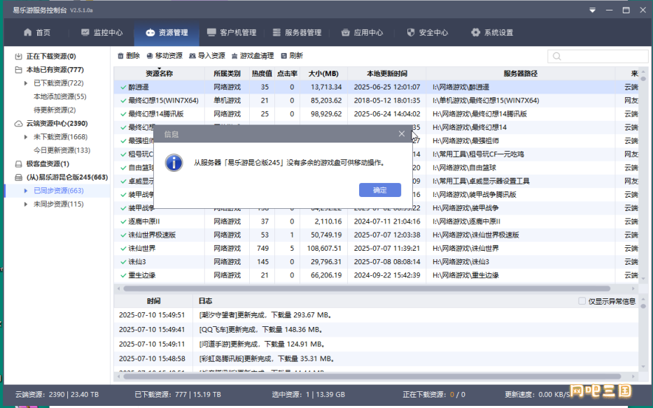This screenshot has width=653, height=408.
Task: Open the 服务器管理 tab
Action: (x=297, y=32)
